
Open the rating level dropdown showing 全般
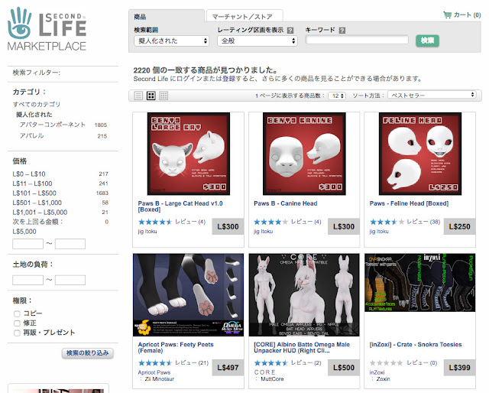click(x=257, y=41)
